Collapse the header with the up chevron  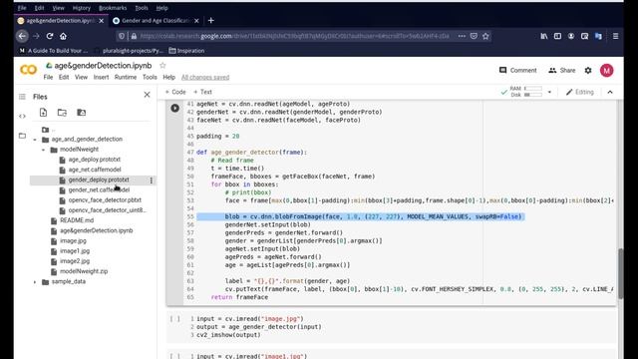(x=610, y=92)
